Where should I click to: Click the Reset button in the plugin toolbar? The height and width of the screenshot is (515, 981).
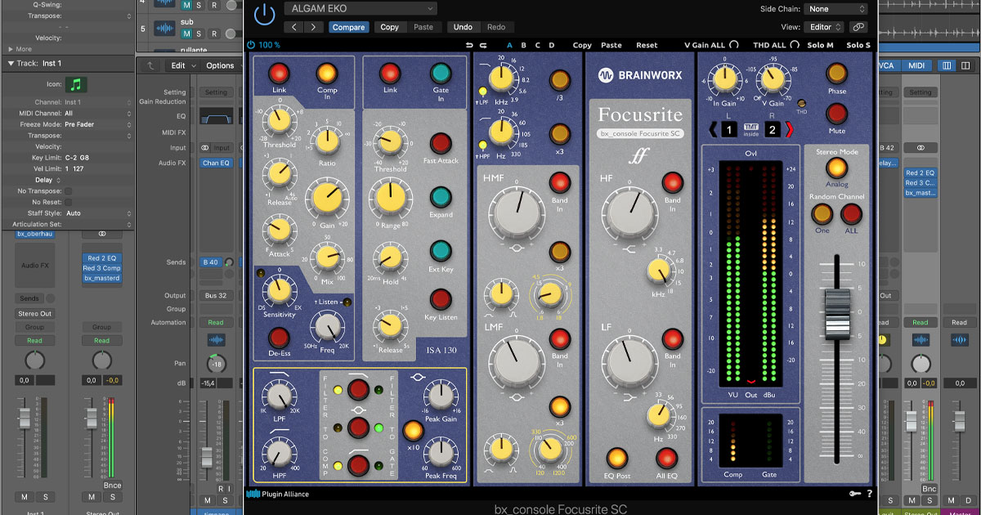[x=647, y=46]
